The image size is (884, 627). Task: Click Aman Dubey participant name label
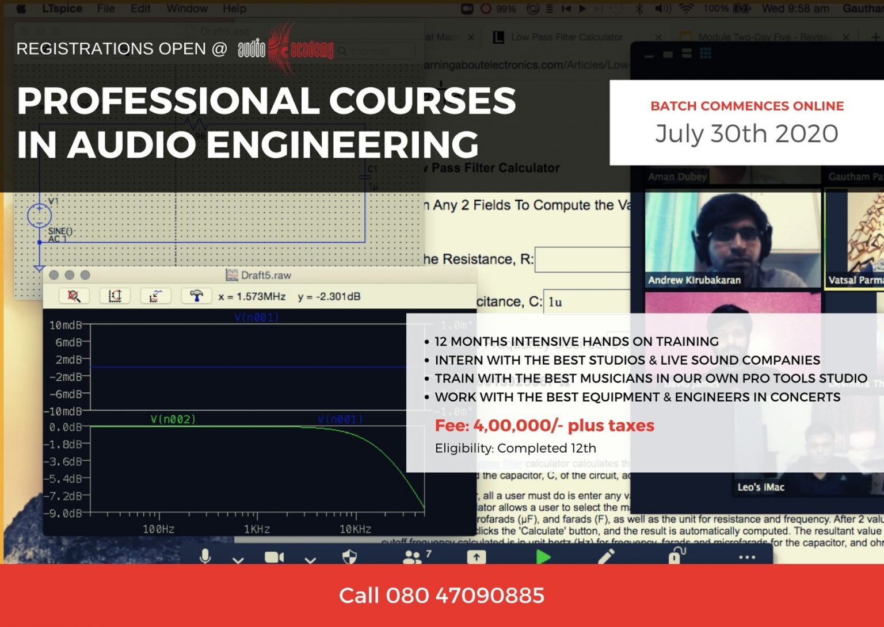677,177
